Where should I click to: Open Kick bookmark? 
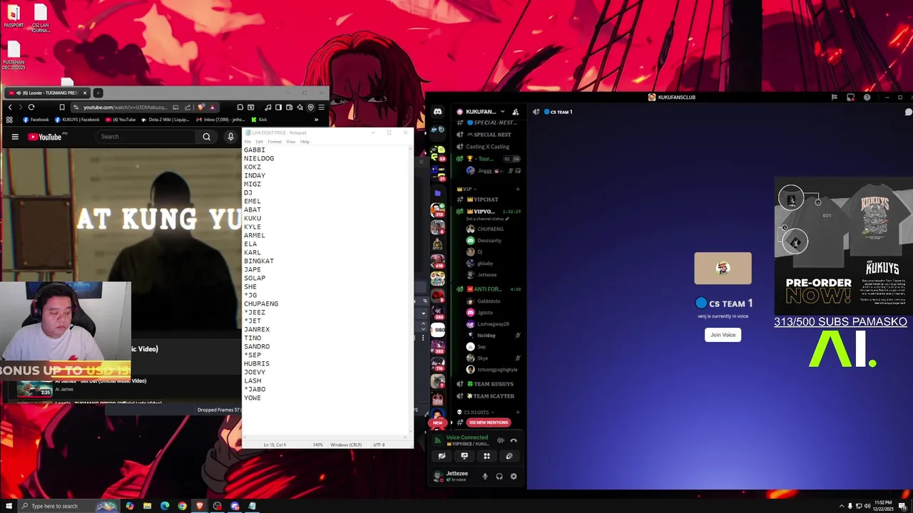click(x=259, y=120)
